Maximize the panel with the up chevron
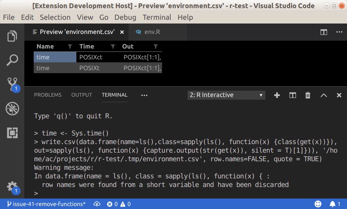 (x=323, y=95)
